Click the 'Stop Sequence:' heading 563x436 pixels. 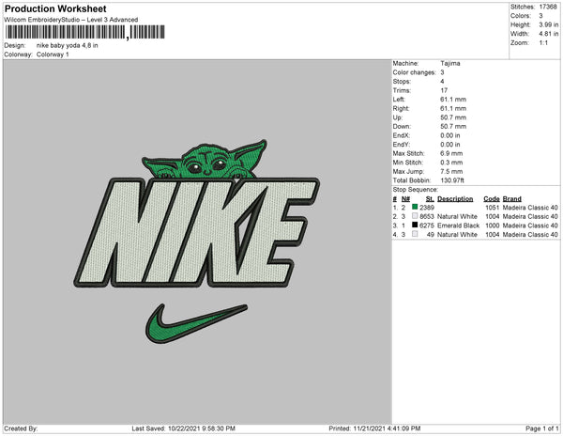416,190
